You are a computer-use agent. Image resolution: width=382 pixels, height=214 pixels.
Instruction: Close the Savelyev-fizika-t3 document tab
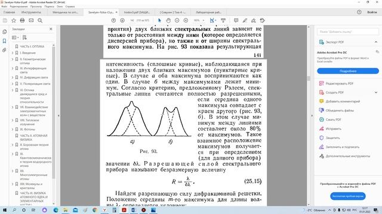coord(116,12)
